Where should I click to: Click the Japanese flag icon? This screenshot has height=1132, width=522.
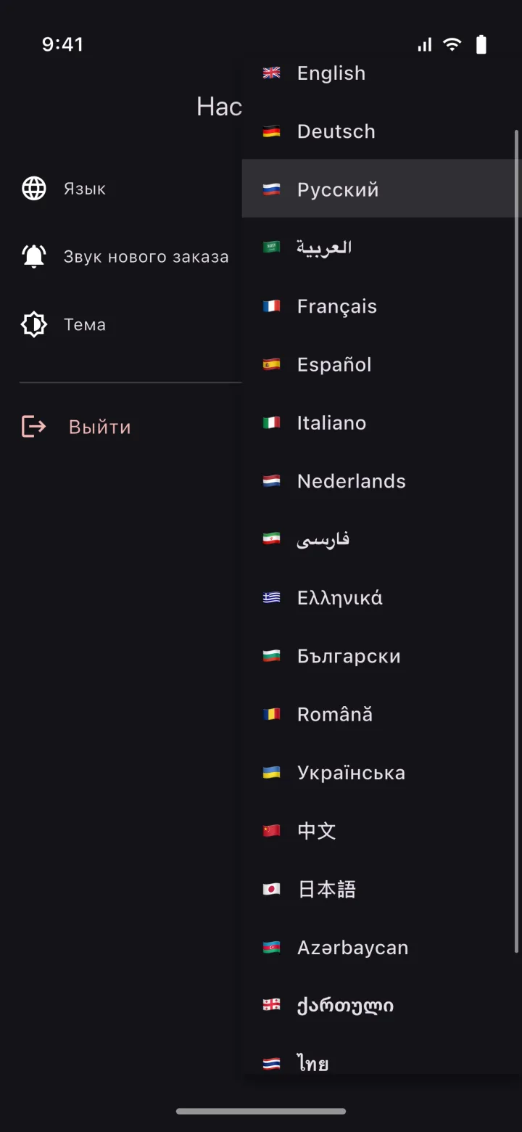coord(271,889)
